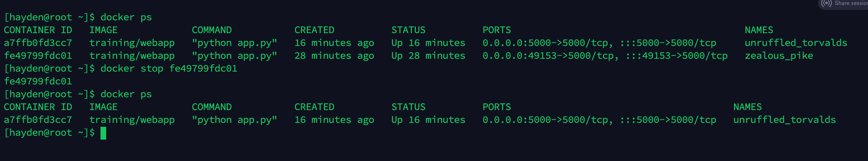Click the "docker stop fe49799fdc01" command text
The height and width of the screenshot is (161, 868).
[x=169, y=68]
